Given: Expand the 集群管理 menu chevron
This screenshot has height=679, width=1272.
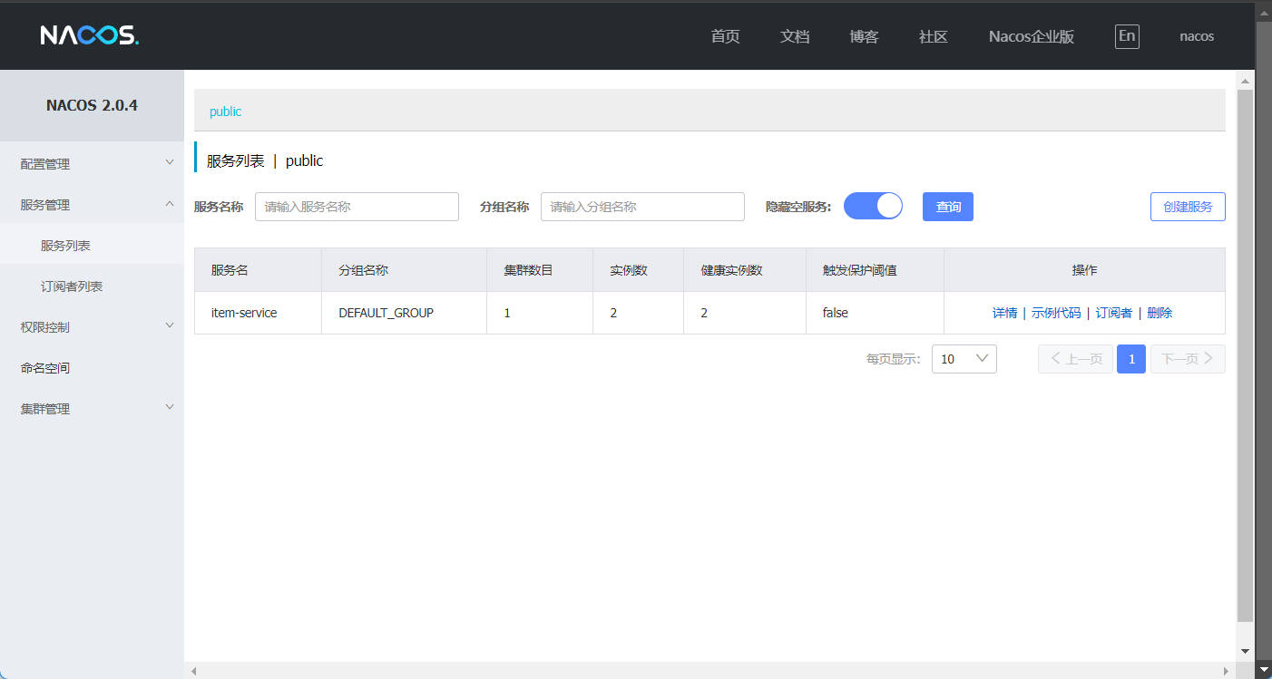Looking at the screenshot, I should click(x=170, y=408).
